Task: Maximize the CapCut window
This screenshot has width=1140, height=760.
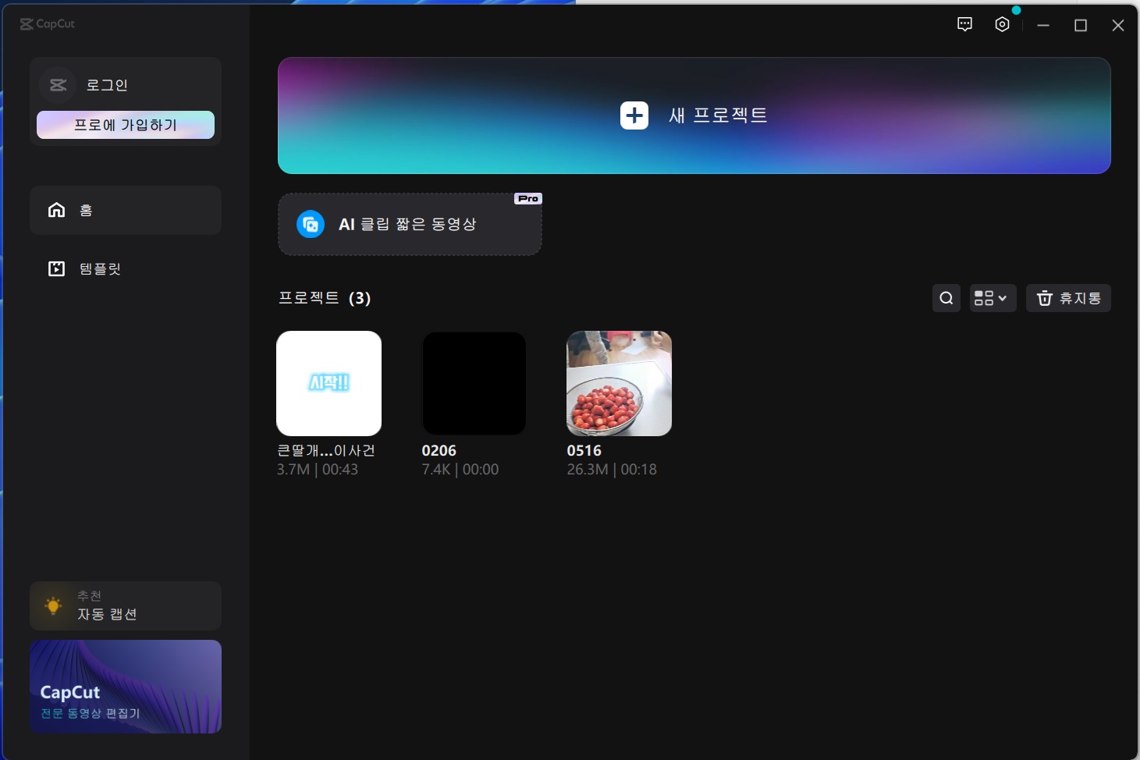Action: point(1081,25)
